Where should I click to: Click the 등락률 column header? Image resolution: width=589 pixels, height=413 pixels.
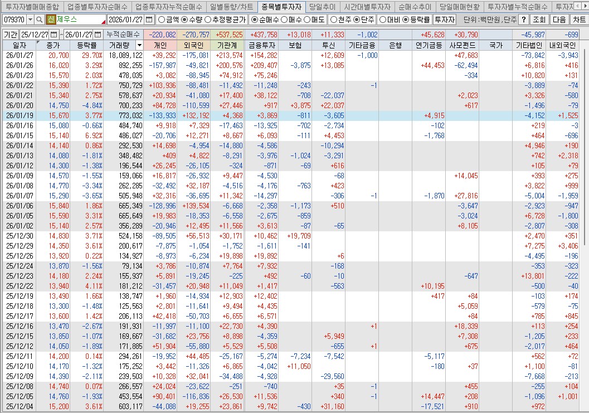tap(86, 46)
